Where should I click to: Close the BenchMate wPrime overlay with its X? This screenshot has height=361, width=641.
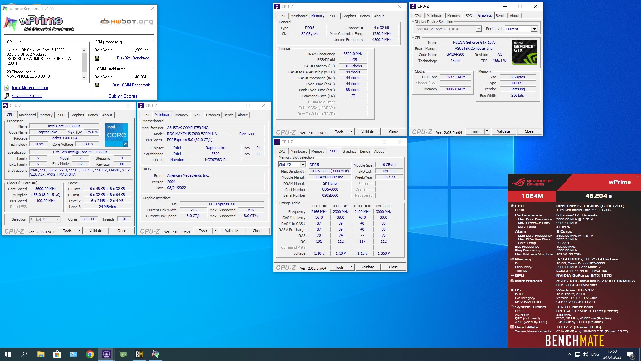[637, 177]
